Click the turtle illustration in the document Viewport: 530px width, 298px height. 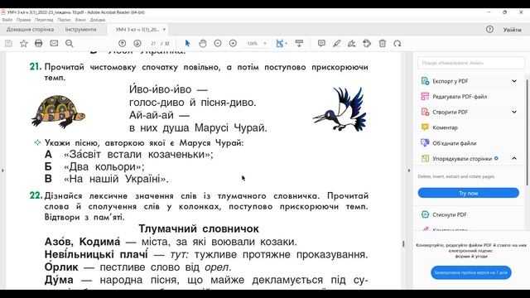pyautogui.click(x=58, y=111)
